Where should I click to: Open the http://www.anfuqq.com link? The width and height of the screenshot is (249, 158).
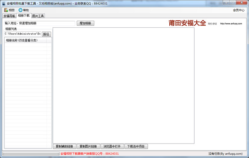(231, 24)
